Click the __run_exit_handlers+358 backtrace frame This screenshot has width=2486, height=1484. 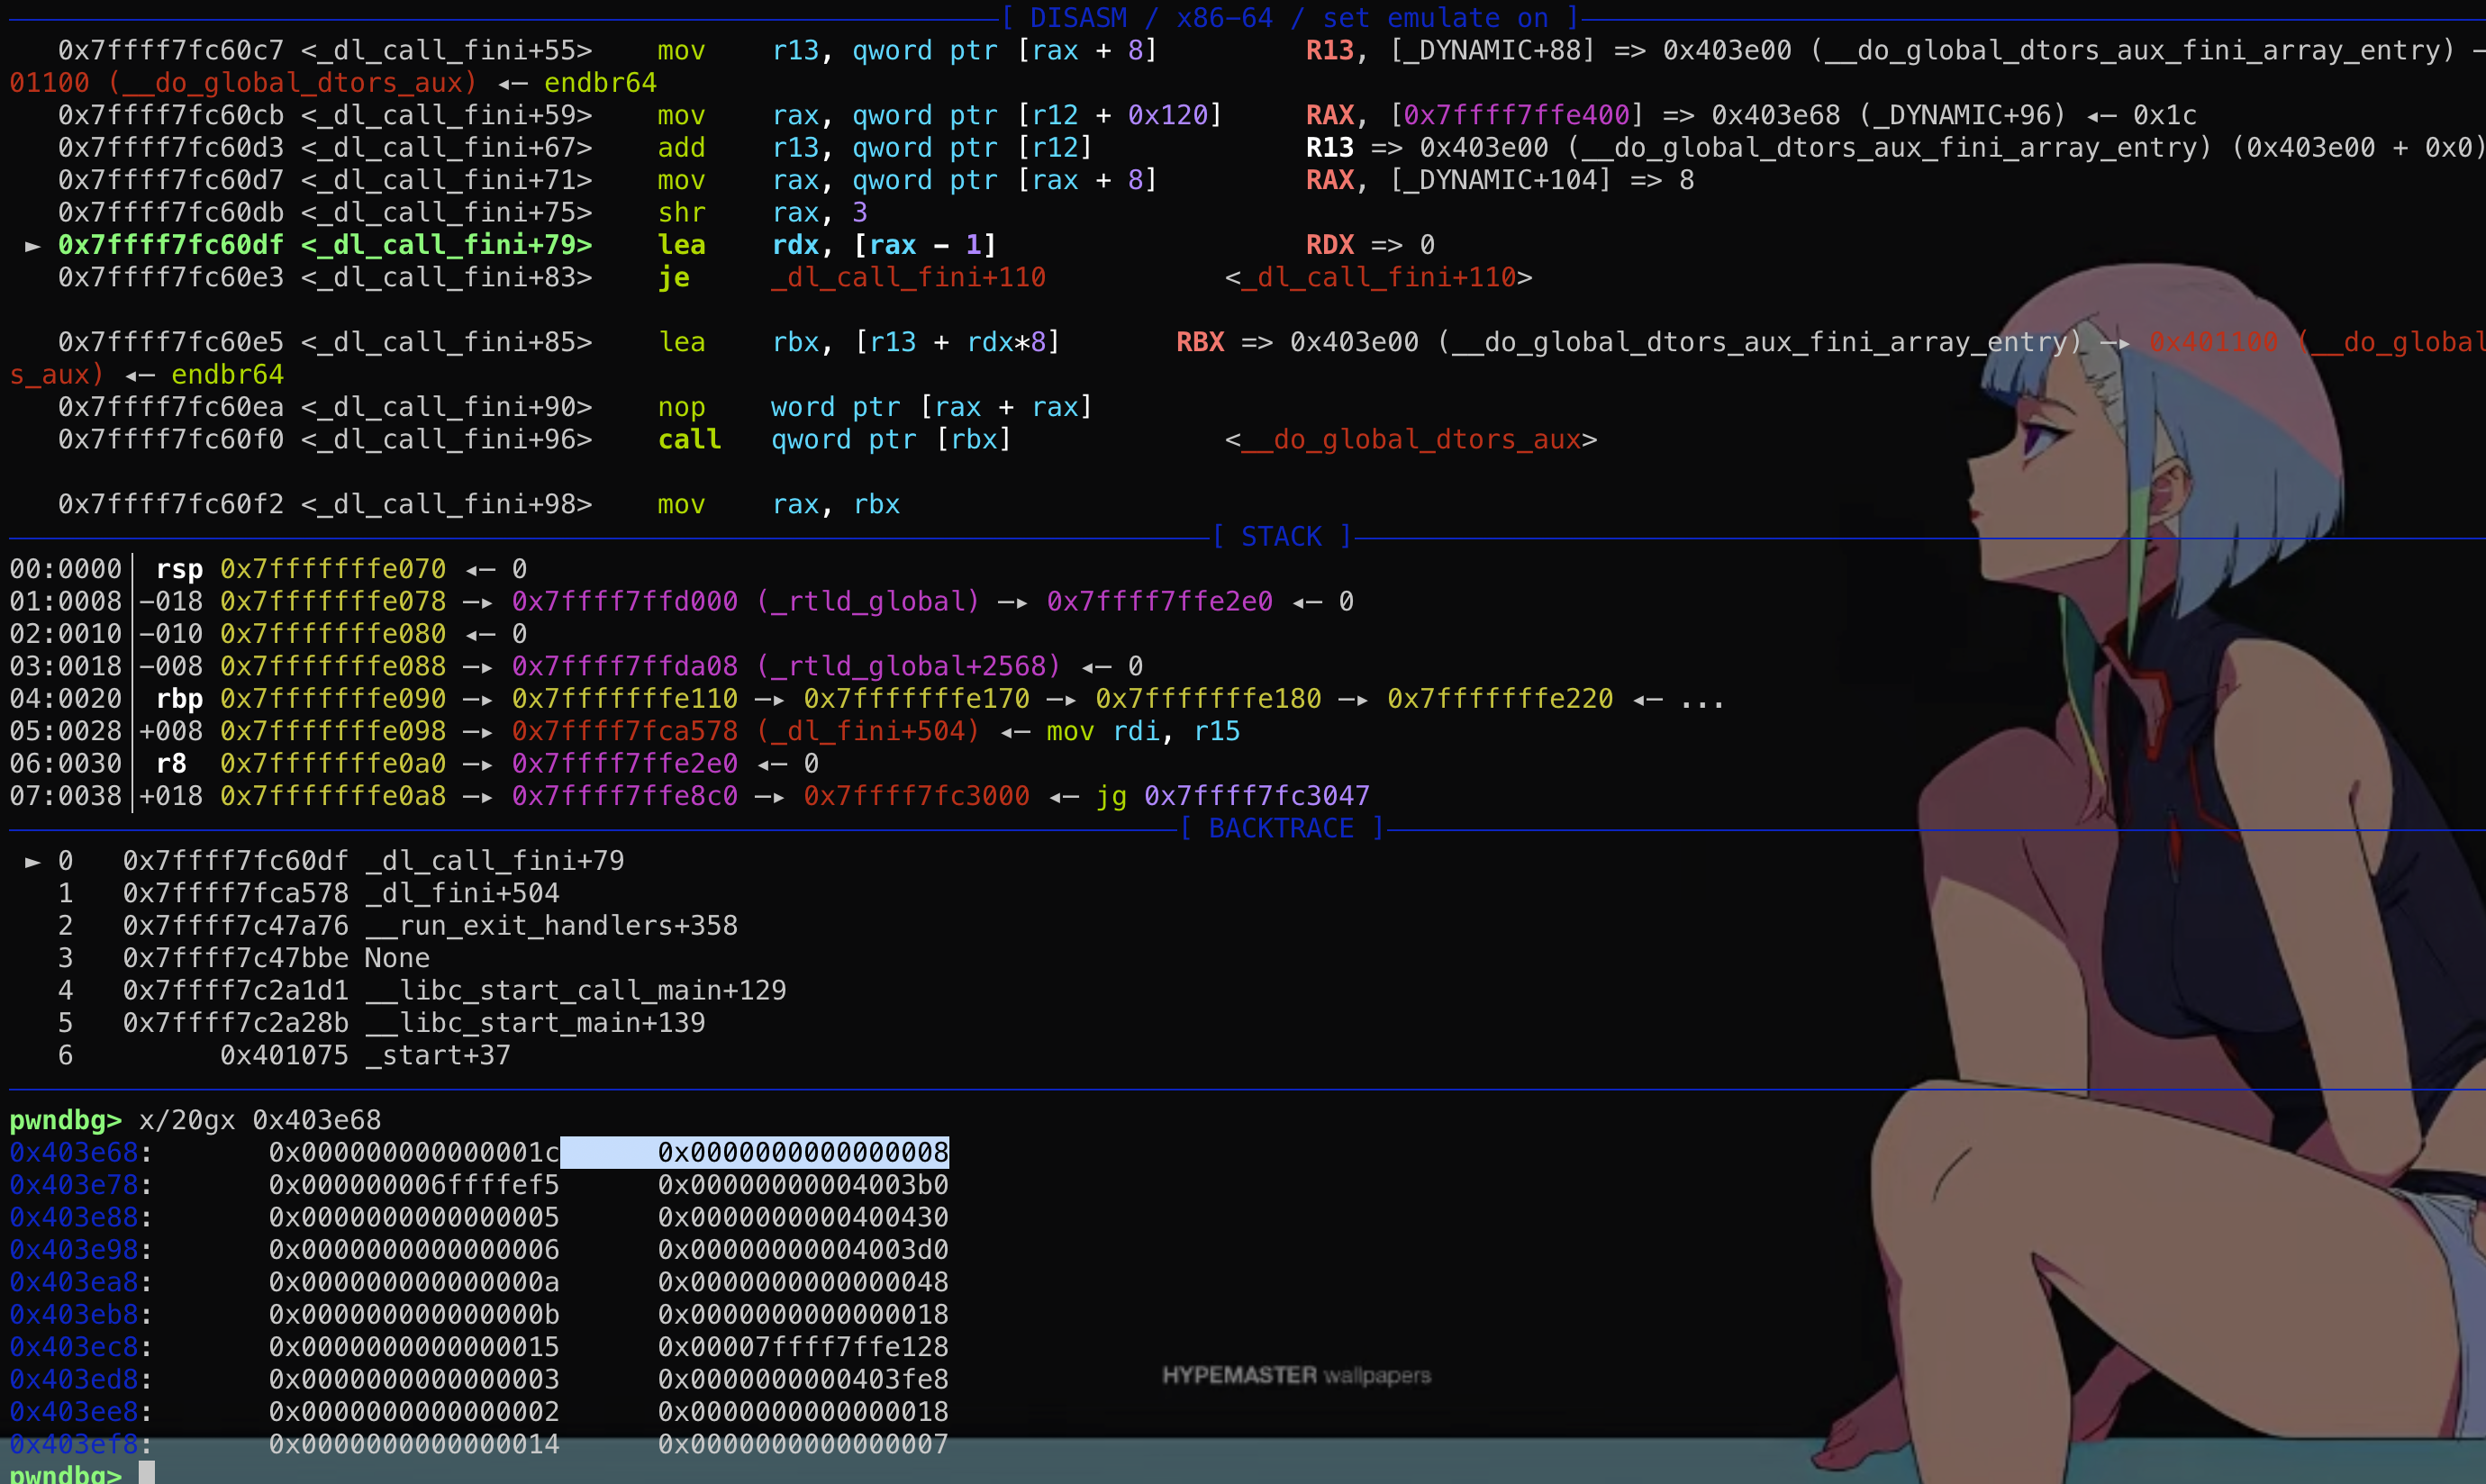(x=551, y=926)
